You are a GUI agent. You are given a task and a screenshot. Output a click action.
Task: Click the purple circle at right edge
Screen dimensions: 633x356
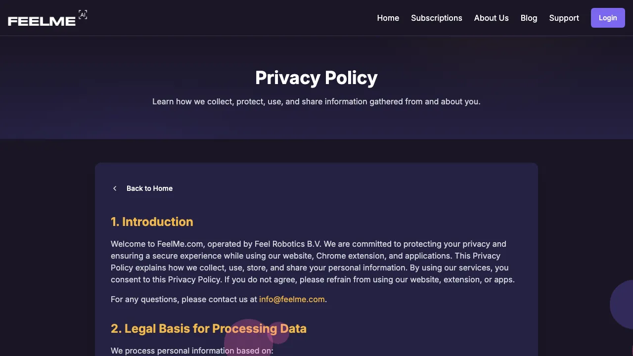click(623, 305)
